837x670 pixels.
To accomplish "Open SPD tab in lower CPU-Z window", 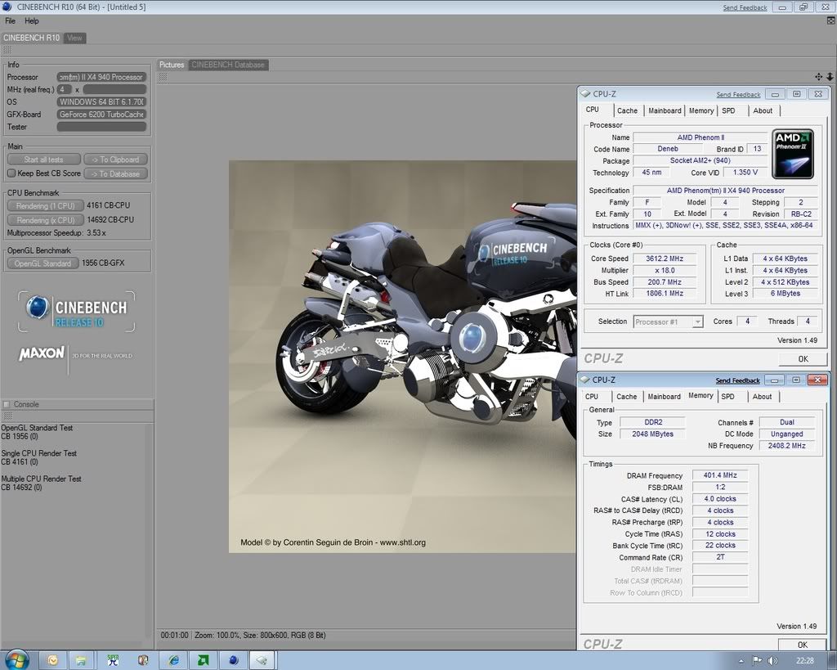I will [727, 397].
